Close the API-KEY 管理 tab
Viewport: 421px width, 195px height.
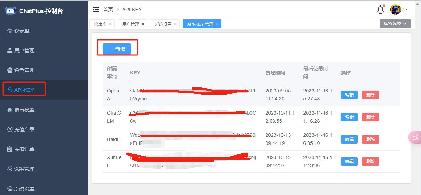[x=217, y=24]
